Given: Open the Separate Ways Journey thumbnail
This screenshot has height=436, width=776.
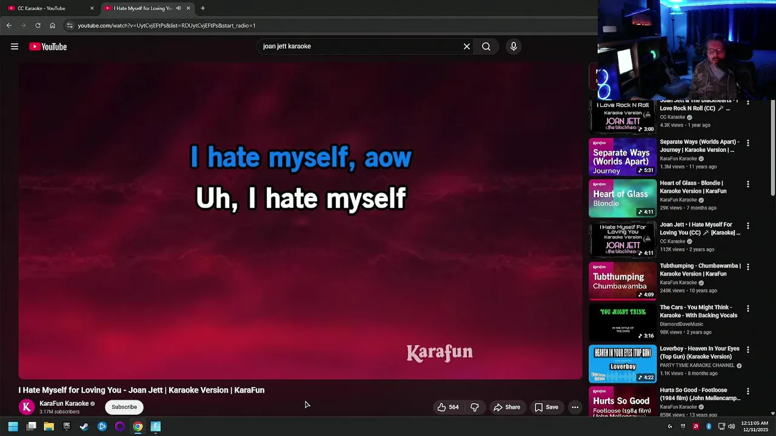Looking at the screenshot, I should coord(623,157).
